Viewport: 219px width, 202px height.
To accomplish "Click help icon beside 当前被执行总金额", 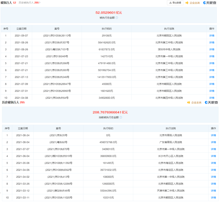I will tap(121, 117).
